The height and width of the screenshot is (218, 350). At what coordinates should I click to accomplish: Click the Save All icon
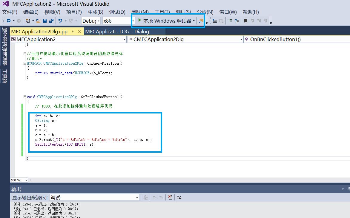(x=51, y=21)
